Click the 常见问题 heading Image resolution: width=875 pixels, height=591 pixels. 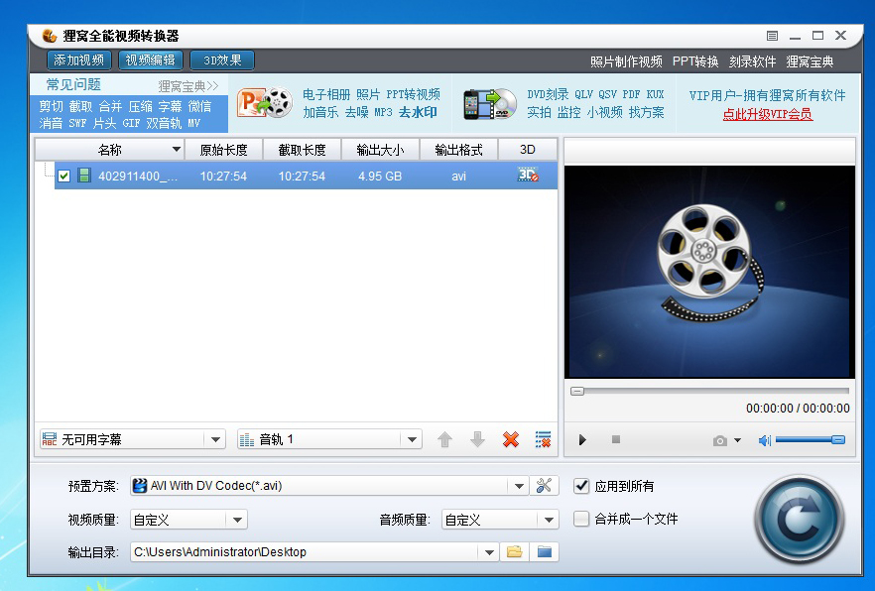click(x=73, y=84)
